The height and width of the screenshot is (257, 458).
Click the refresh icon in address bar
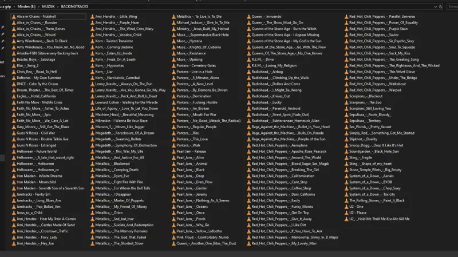[x=440, y=6]
